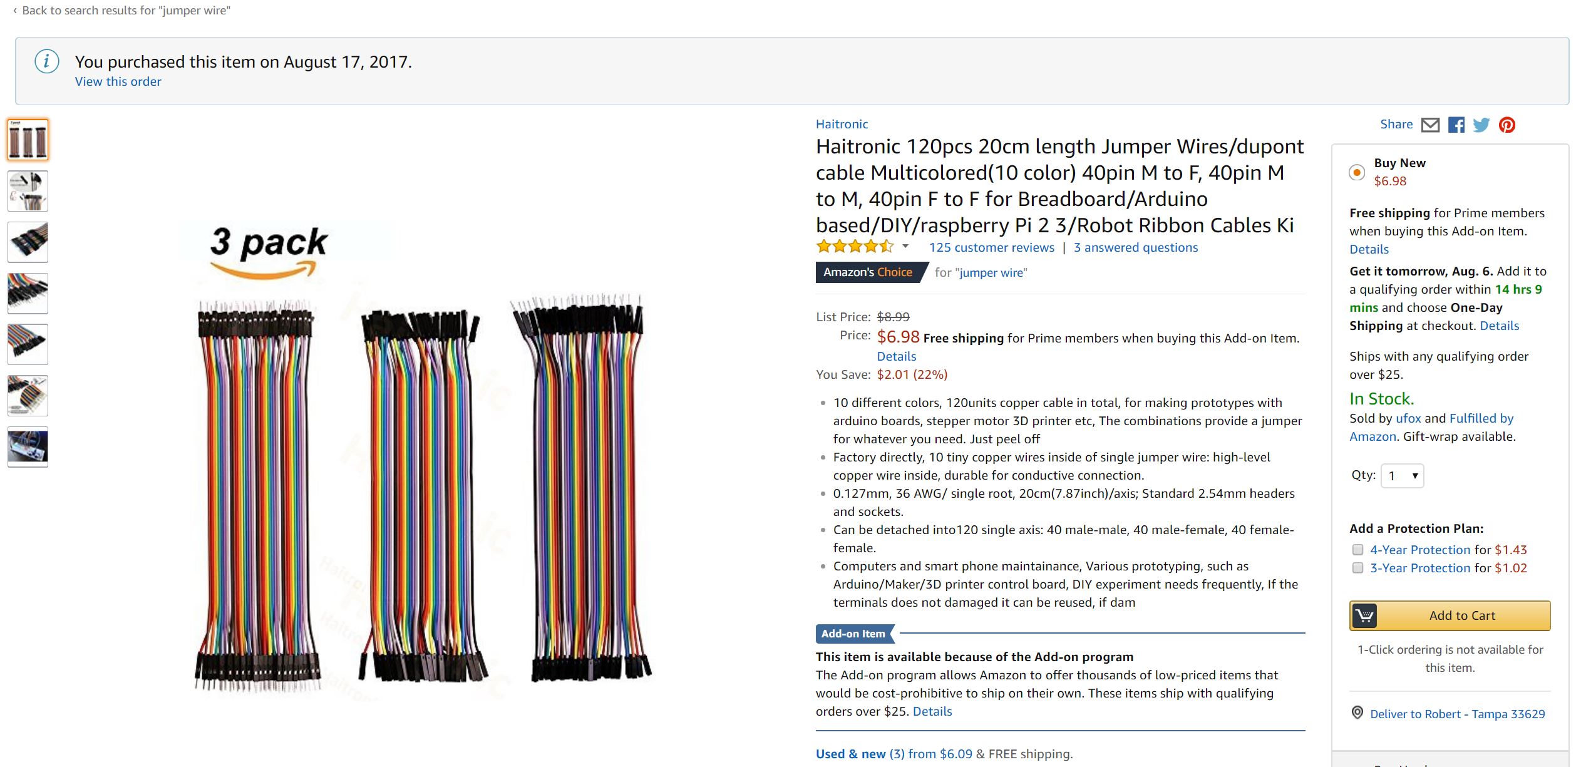Enable the 3-Year Protection plan checkbox
Image resolution: width=1576 pixels, height=767 pixels.
[1357, 568]
